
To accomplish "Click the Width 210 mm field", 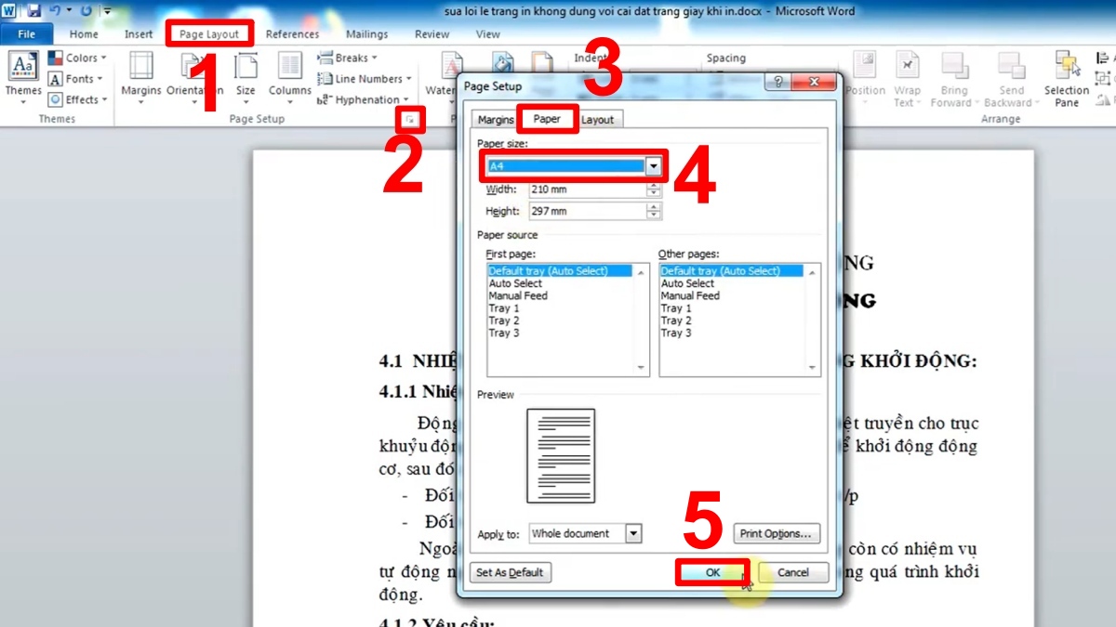I will click(x=588, y=189).
